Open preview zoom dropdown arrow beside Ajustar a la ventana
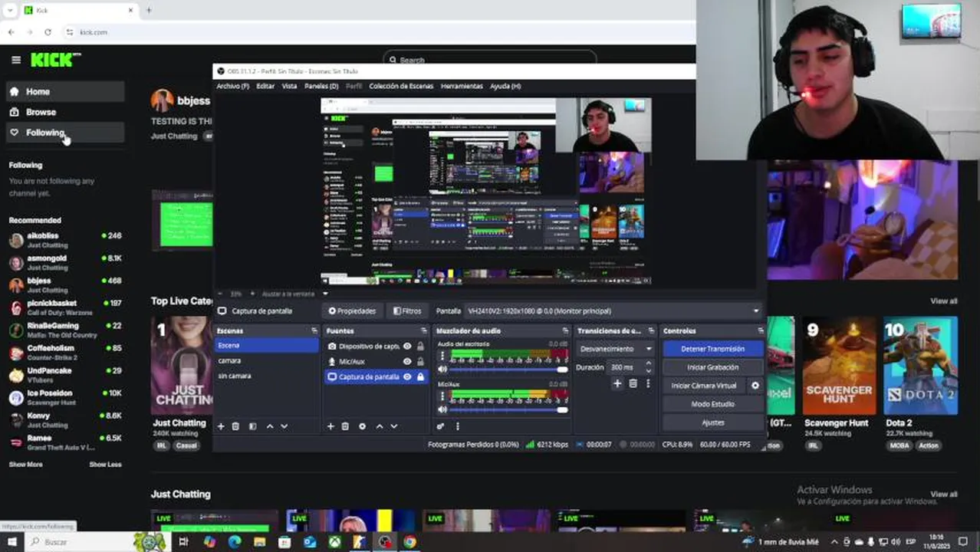The width and height of the screenshot is (980, 552). 325,294
